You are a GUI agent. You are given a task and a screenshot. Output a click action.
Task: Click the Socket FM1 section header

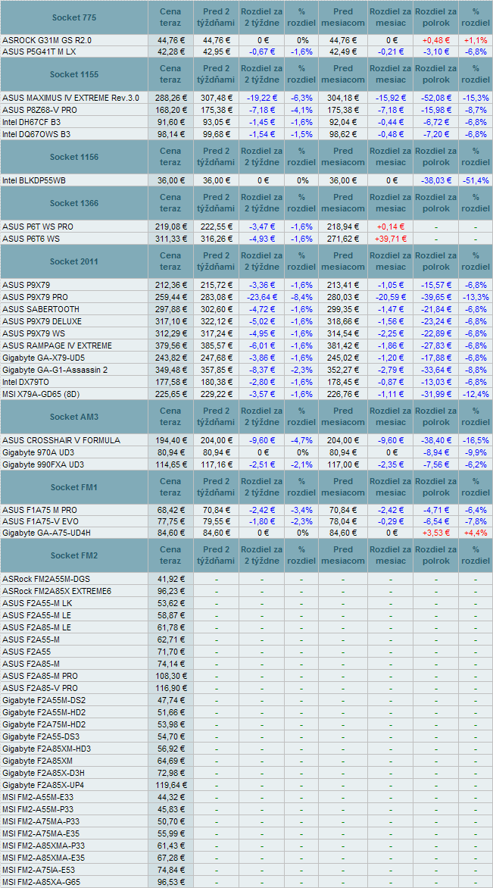74,486
